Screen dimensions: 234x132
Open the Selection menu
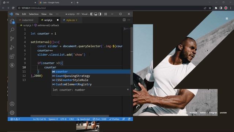point(34,14)
